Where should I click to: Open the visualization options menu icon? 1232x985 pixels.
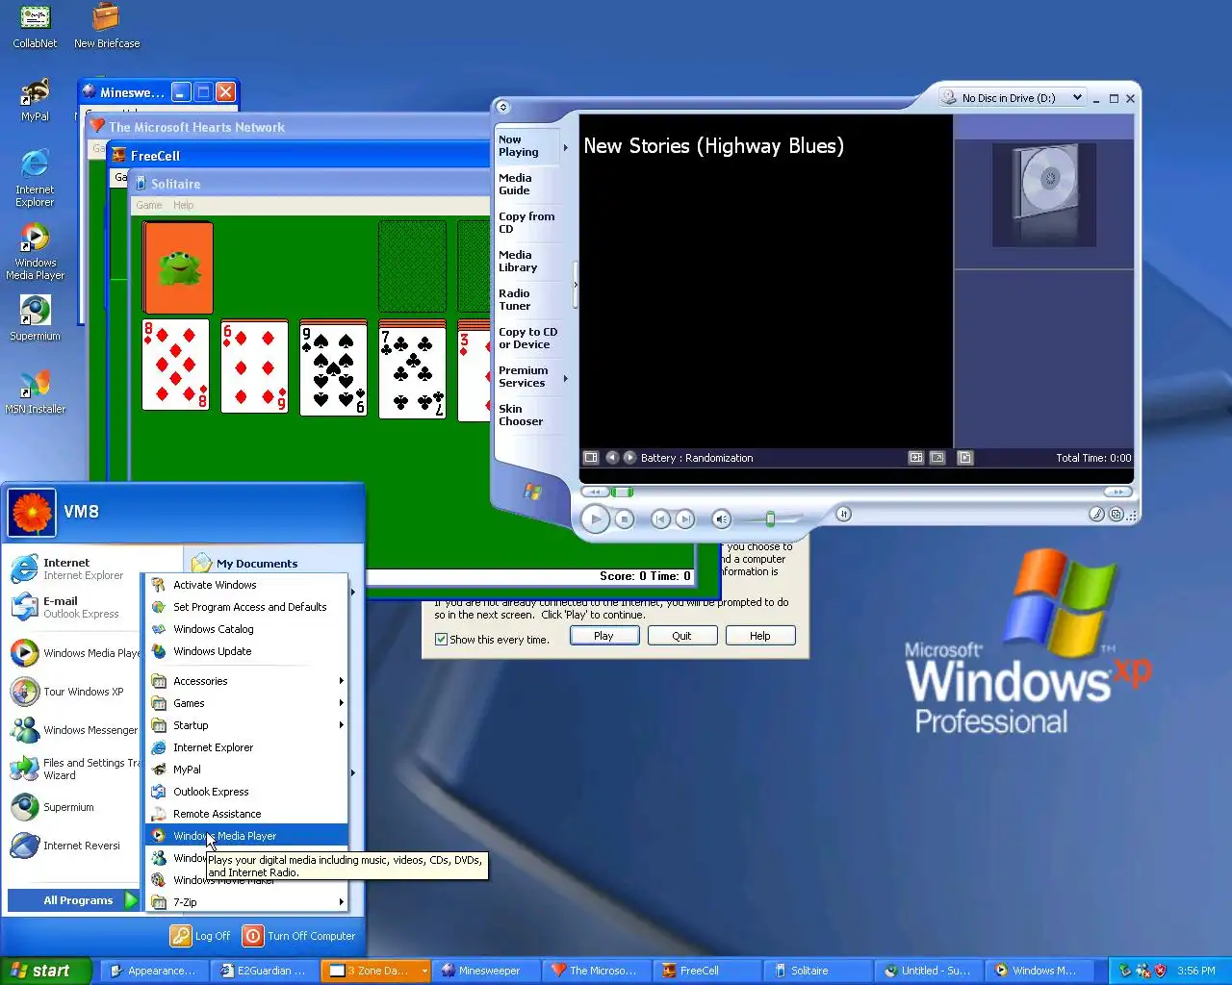pyautogui.click(x=591, y=458)
